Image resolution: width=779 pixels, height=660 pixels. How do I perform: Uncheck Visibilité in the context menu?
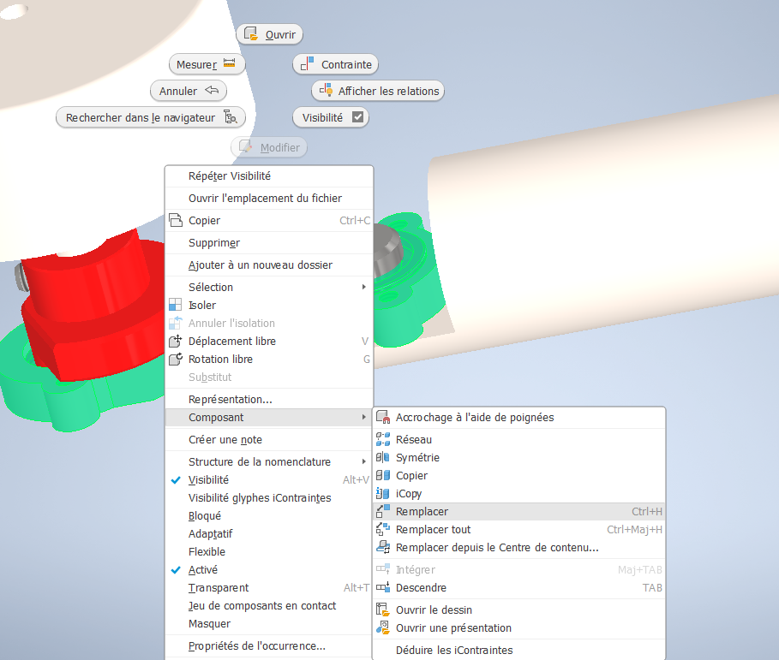point(208,480)
